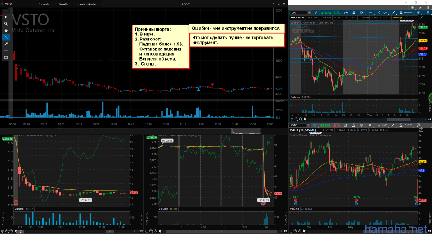Open drawing pencil tool on SPY chart
432x234 pixels.
click(393, 13)
